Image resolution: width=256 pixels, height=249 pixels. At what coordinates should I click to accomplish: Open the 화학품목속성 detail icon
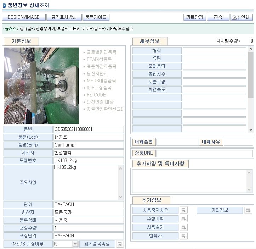(x=120, y=244)
